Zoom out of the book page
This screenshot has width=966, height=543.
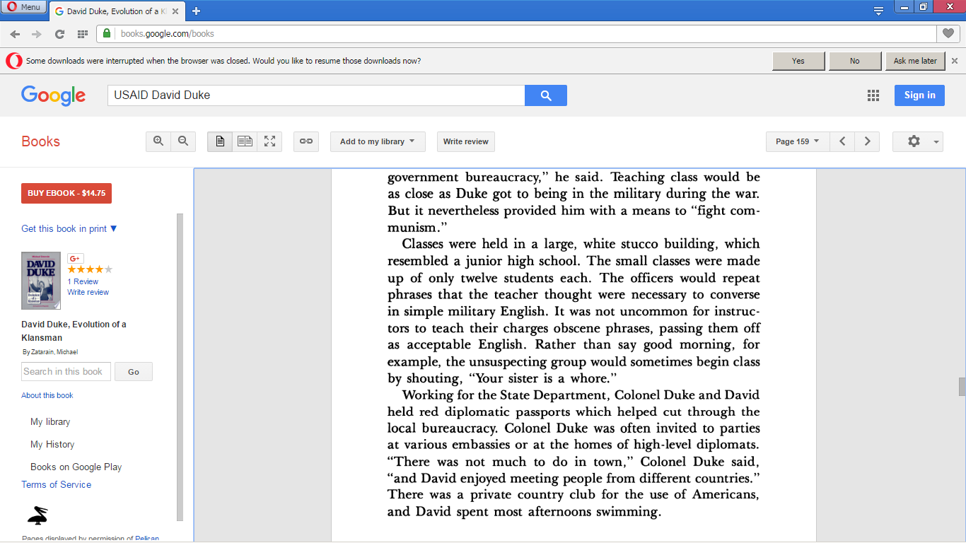coord(182,141)
